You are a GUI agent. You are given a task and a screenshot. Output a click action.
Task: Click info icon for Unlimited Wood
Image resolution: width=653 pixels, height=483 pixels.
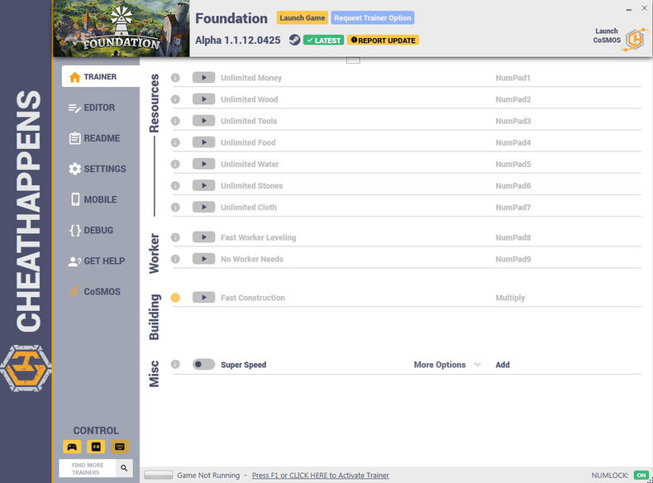tap(175, 99)
